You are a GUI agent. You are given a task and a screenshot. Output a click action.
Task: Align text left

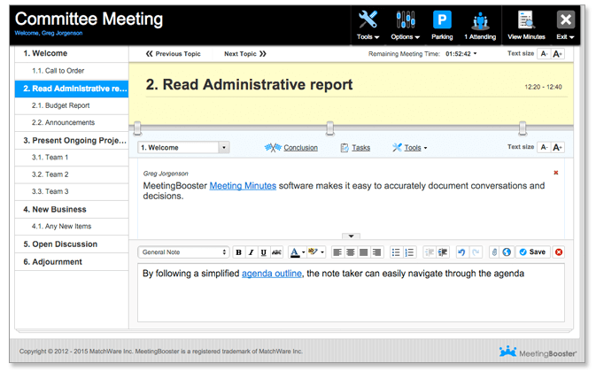click(x=337, y=252)
